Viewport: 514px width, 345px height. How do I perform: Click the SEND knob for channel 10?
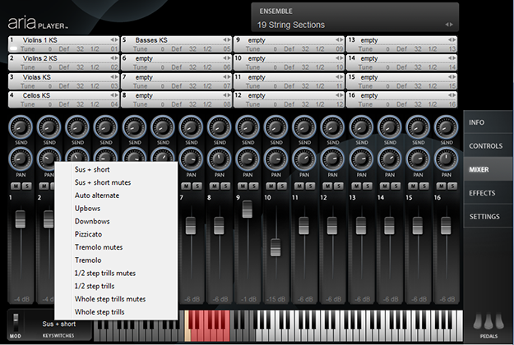pyautogui.click(x=276, y=127)
